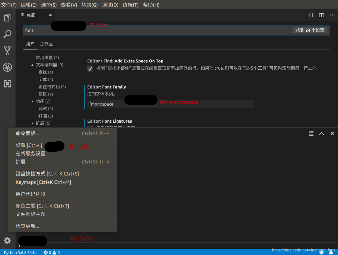Image resolution: width=338 pixels, height=255 pixels.
Task: Open more actions ellipsis in editor
Action: [332, 15]
